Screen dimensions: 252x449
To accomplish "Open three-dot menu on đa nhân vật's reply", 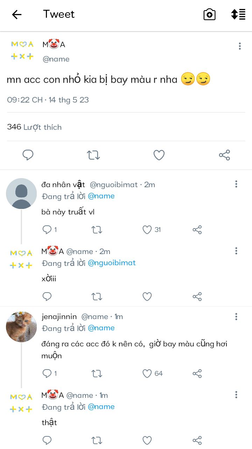I will 236,184.
